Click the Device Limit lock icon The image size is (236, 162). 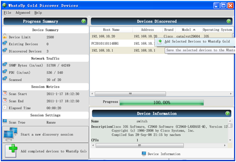5,36
